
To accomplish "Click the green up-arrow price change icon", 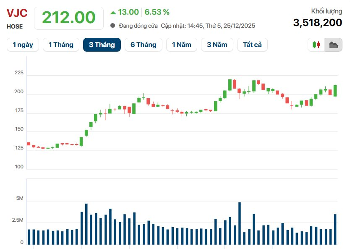I will coord(113,12).
